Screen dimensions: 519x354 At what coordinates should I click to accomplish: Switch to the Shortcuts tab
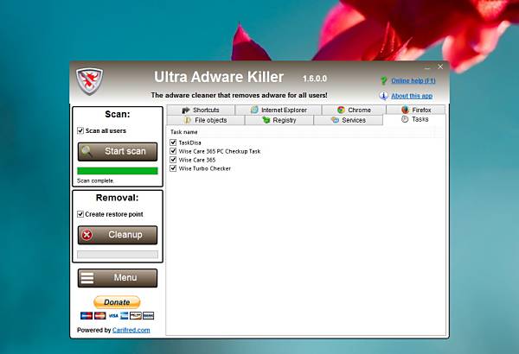201,110
